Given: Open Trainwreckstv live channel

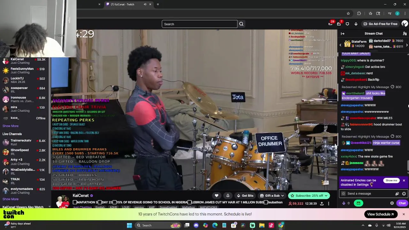Looking at the screenshot, I should pos(24,142).
